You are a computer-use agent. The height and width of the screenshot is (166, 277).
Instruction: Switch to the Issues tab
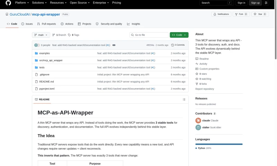click(x=27, y=24)
